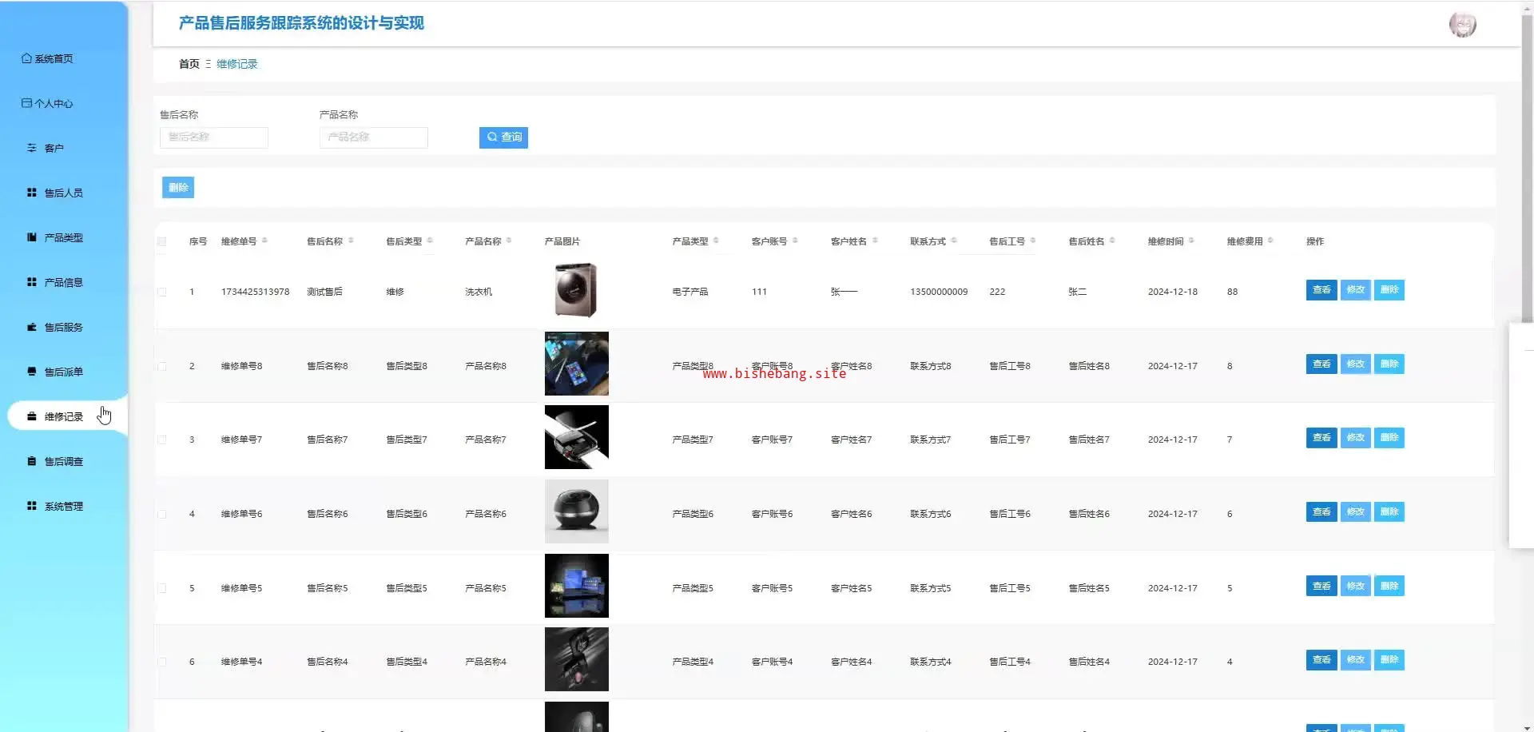Delete the 维修单号6 record
The image size is (1534, 732).
[1389, 512]
